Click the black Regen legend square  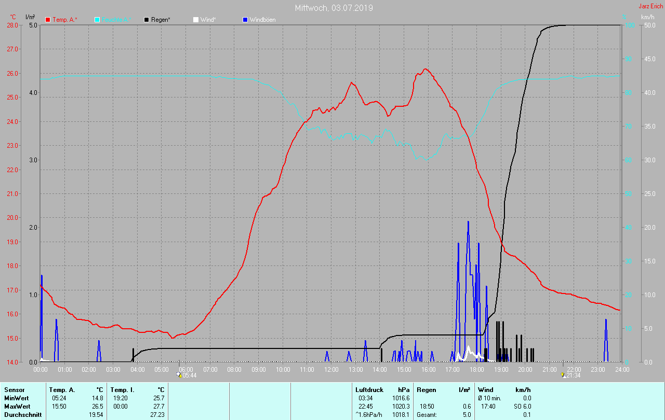[x=147, y=20]
